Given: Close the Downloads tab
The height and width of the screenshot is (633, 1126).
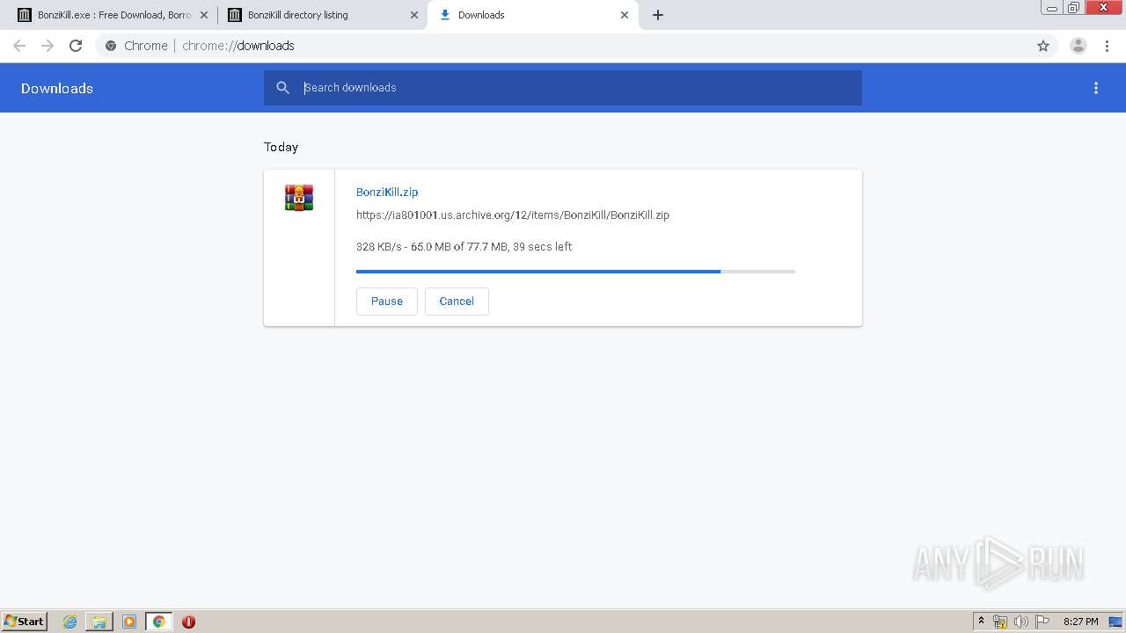Looking at the screenshot, I should (x=625, y=15).
